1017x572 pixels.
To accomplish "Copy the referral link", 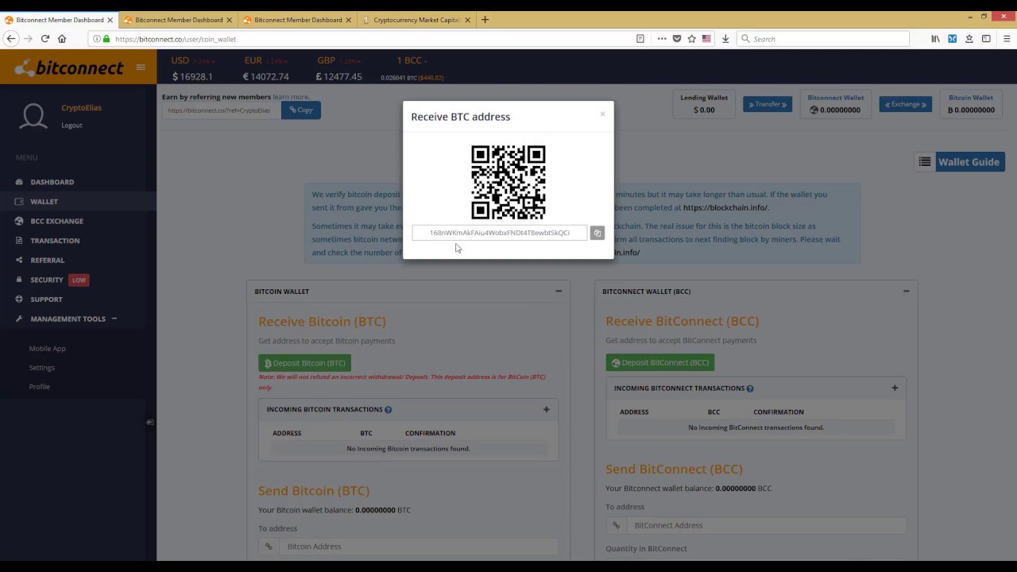I will [x=300, y=110].
